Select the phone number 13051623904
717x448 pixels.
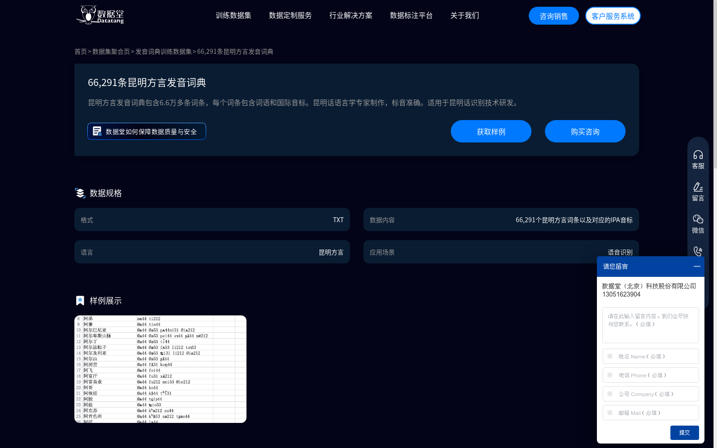(621, 294)
